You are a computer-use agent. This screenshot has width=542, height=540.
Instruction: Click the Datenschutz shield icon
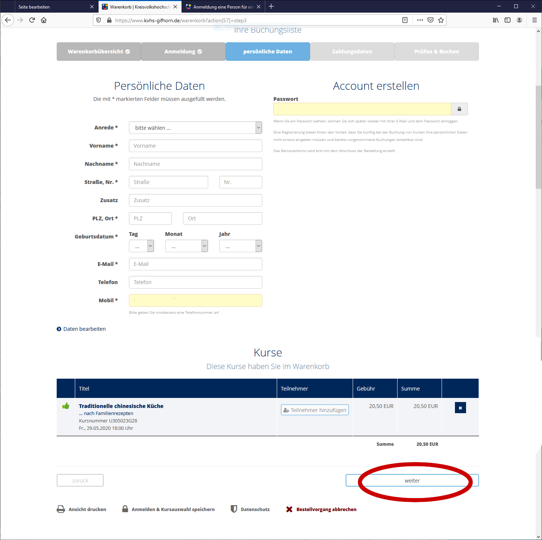(x=234, y=509)
